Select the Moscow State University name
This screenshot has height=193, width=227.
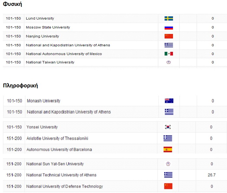(x=48, y=27)
